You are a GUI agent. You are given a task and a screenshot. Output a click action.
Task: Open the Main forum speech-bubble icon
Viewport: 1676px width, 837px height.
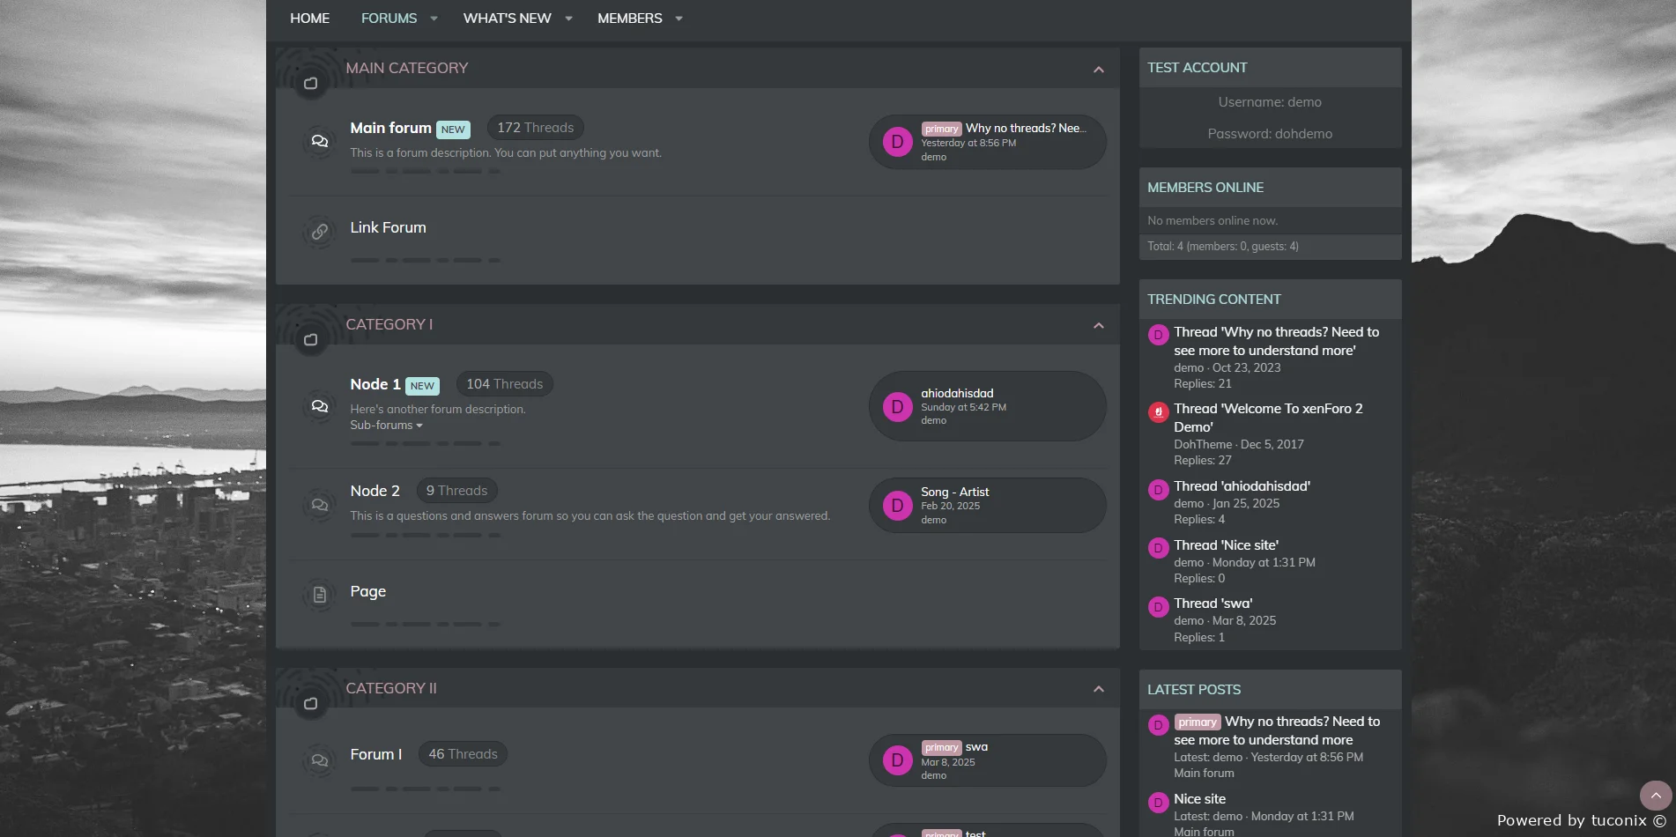[x=320, y=141]
